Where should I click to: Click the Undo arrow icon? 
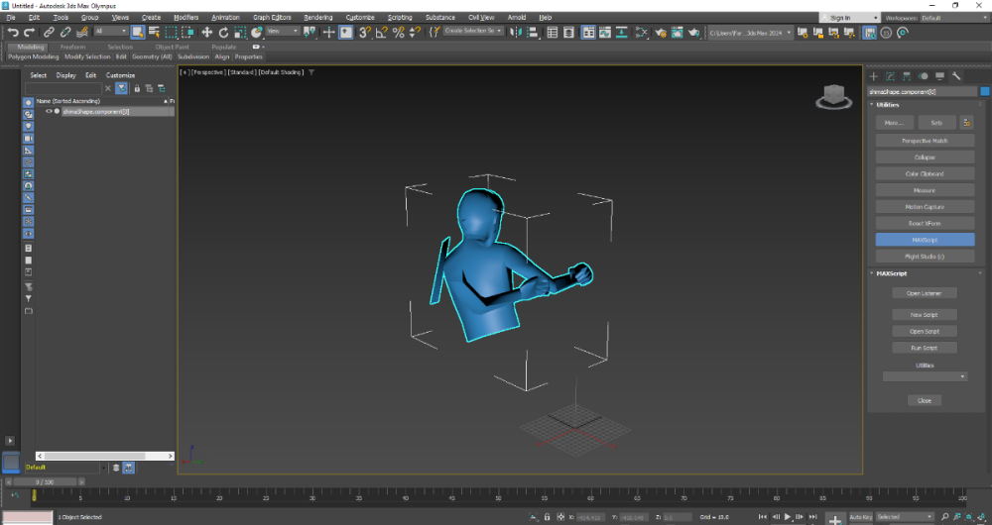(13, 32)
